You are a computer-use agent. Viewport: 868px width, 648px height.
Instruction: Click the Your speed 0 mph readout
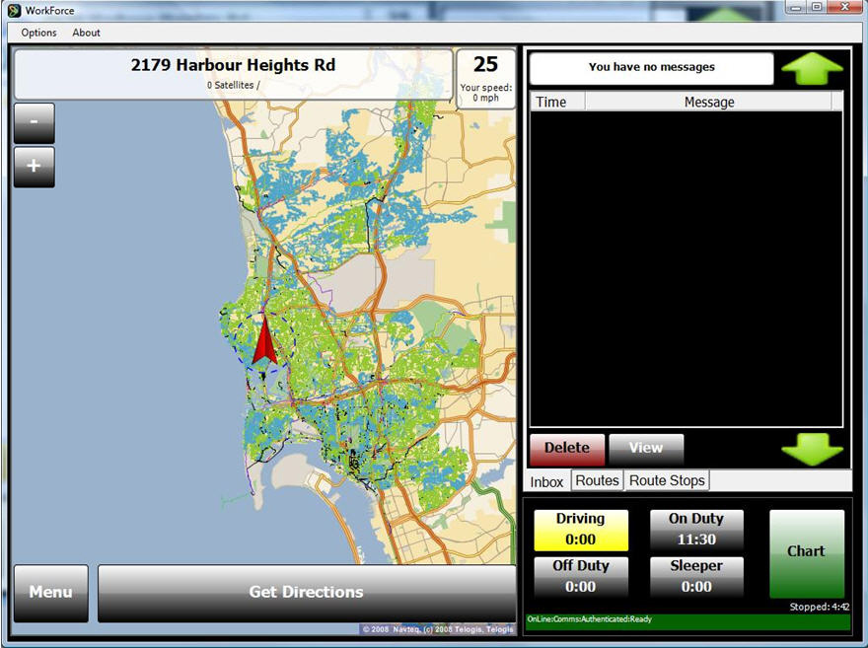point(485,93)
